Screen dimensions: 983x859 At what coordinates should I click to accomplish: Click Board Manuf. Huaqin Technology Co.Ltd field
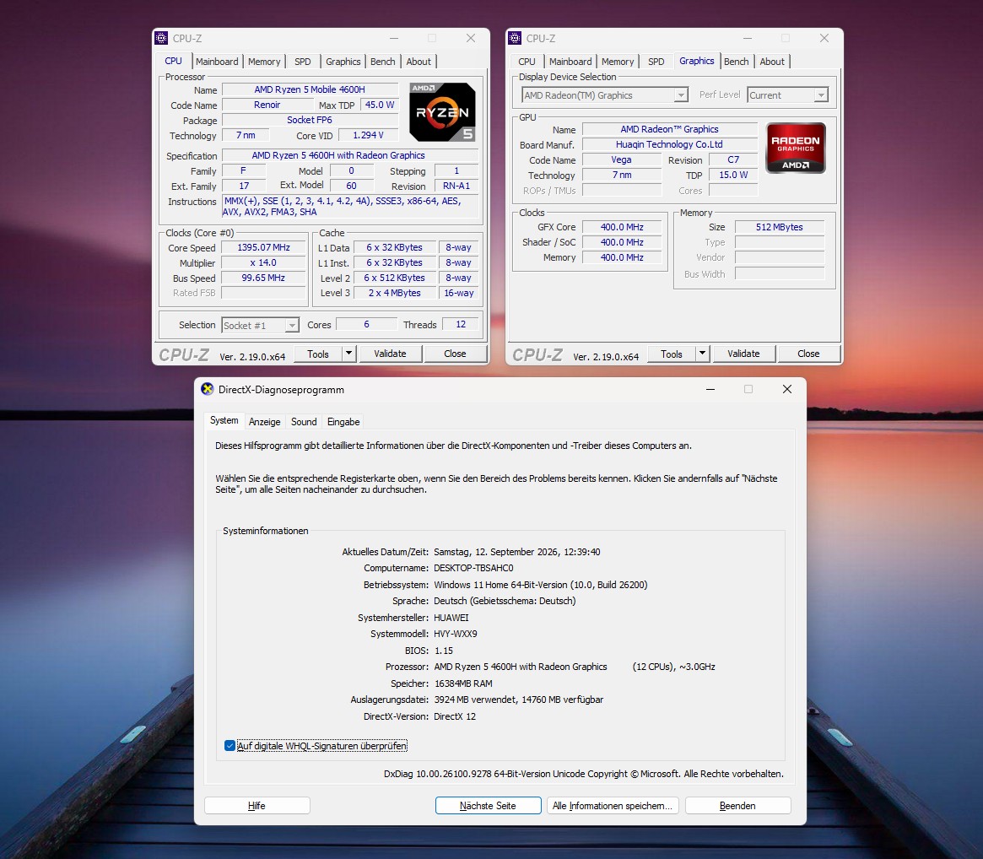[670, 144]
